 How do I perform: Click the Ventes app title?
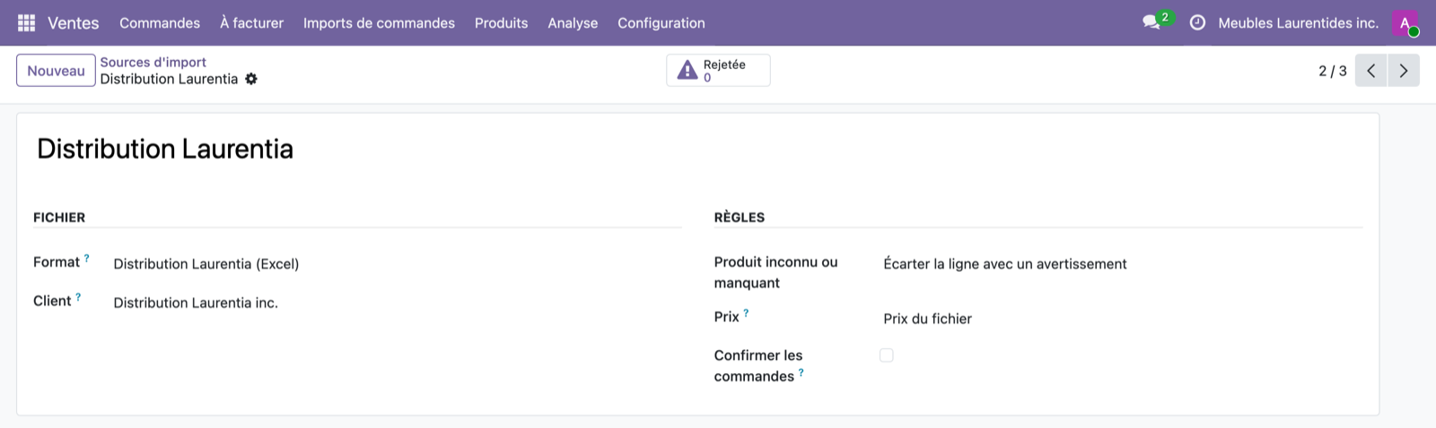click(74, 22)
